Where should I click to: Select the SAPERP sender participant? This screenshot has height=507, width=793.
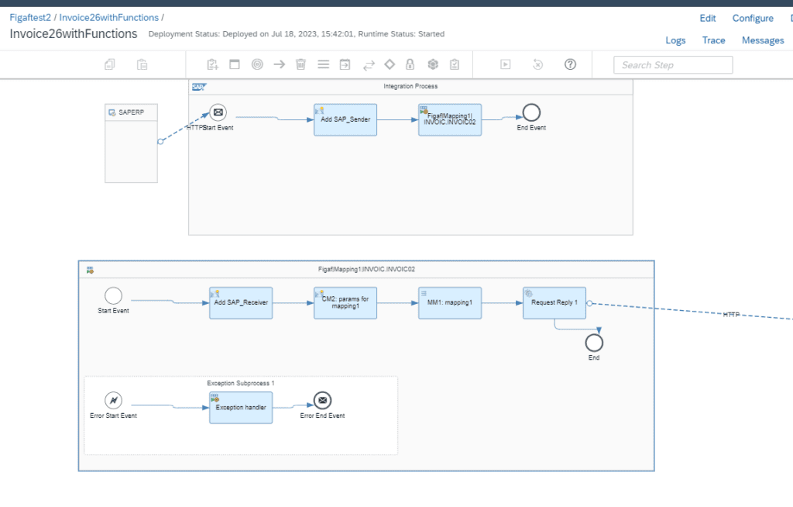[131, 143]
